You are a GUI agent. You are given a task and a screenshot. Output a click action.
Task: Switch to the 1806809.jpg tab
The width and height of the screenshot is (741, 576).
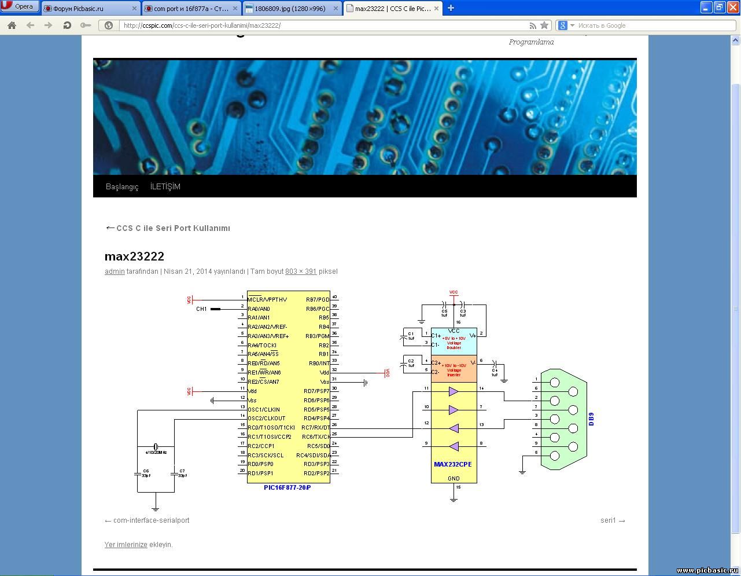point(292,8)
